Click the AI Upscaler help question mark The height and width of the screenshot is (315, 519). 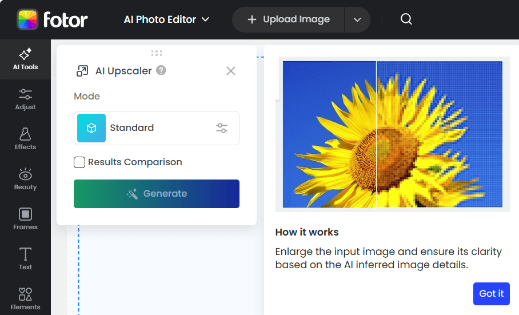click(161, 70)
